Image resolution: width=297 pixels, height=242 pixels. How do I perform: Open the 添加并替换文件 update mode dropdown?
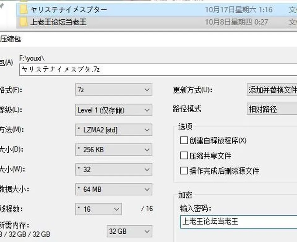(272, 90)
